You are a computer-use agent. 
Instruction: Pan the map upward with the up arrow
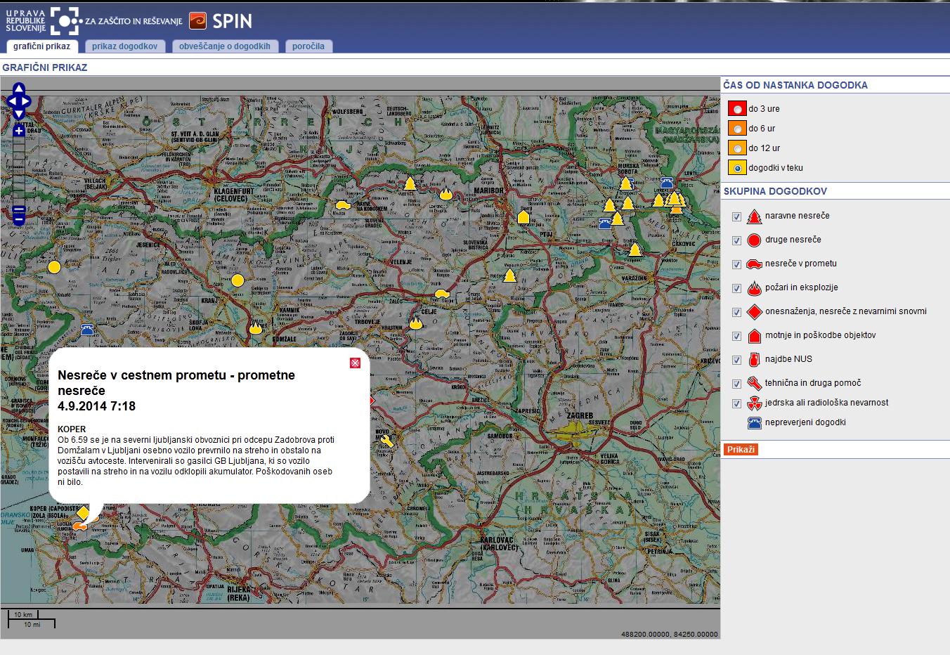click(x=19, y=89)
